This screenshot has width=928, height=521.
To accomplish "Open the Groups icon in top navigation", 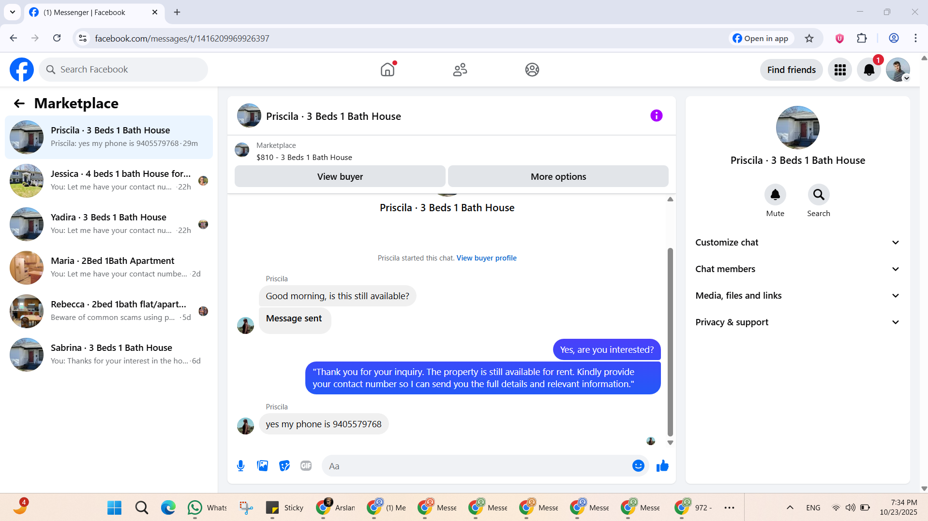I will [532, 70].
